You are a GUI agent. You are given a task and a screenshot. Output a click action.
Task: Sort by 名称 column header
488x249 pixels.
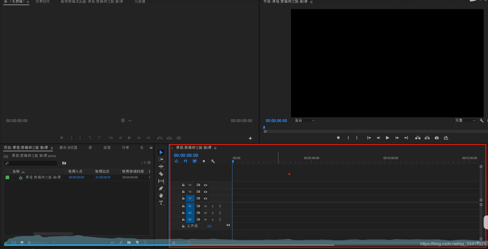point(16,171)
